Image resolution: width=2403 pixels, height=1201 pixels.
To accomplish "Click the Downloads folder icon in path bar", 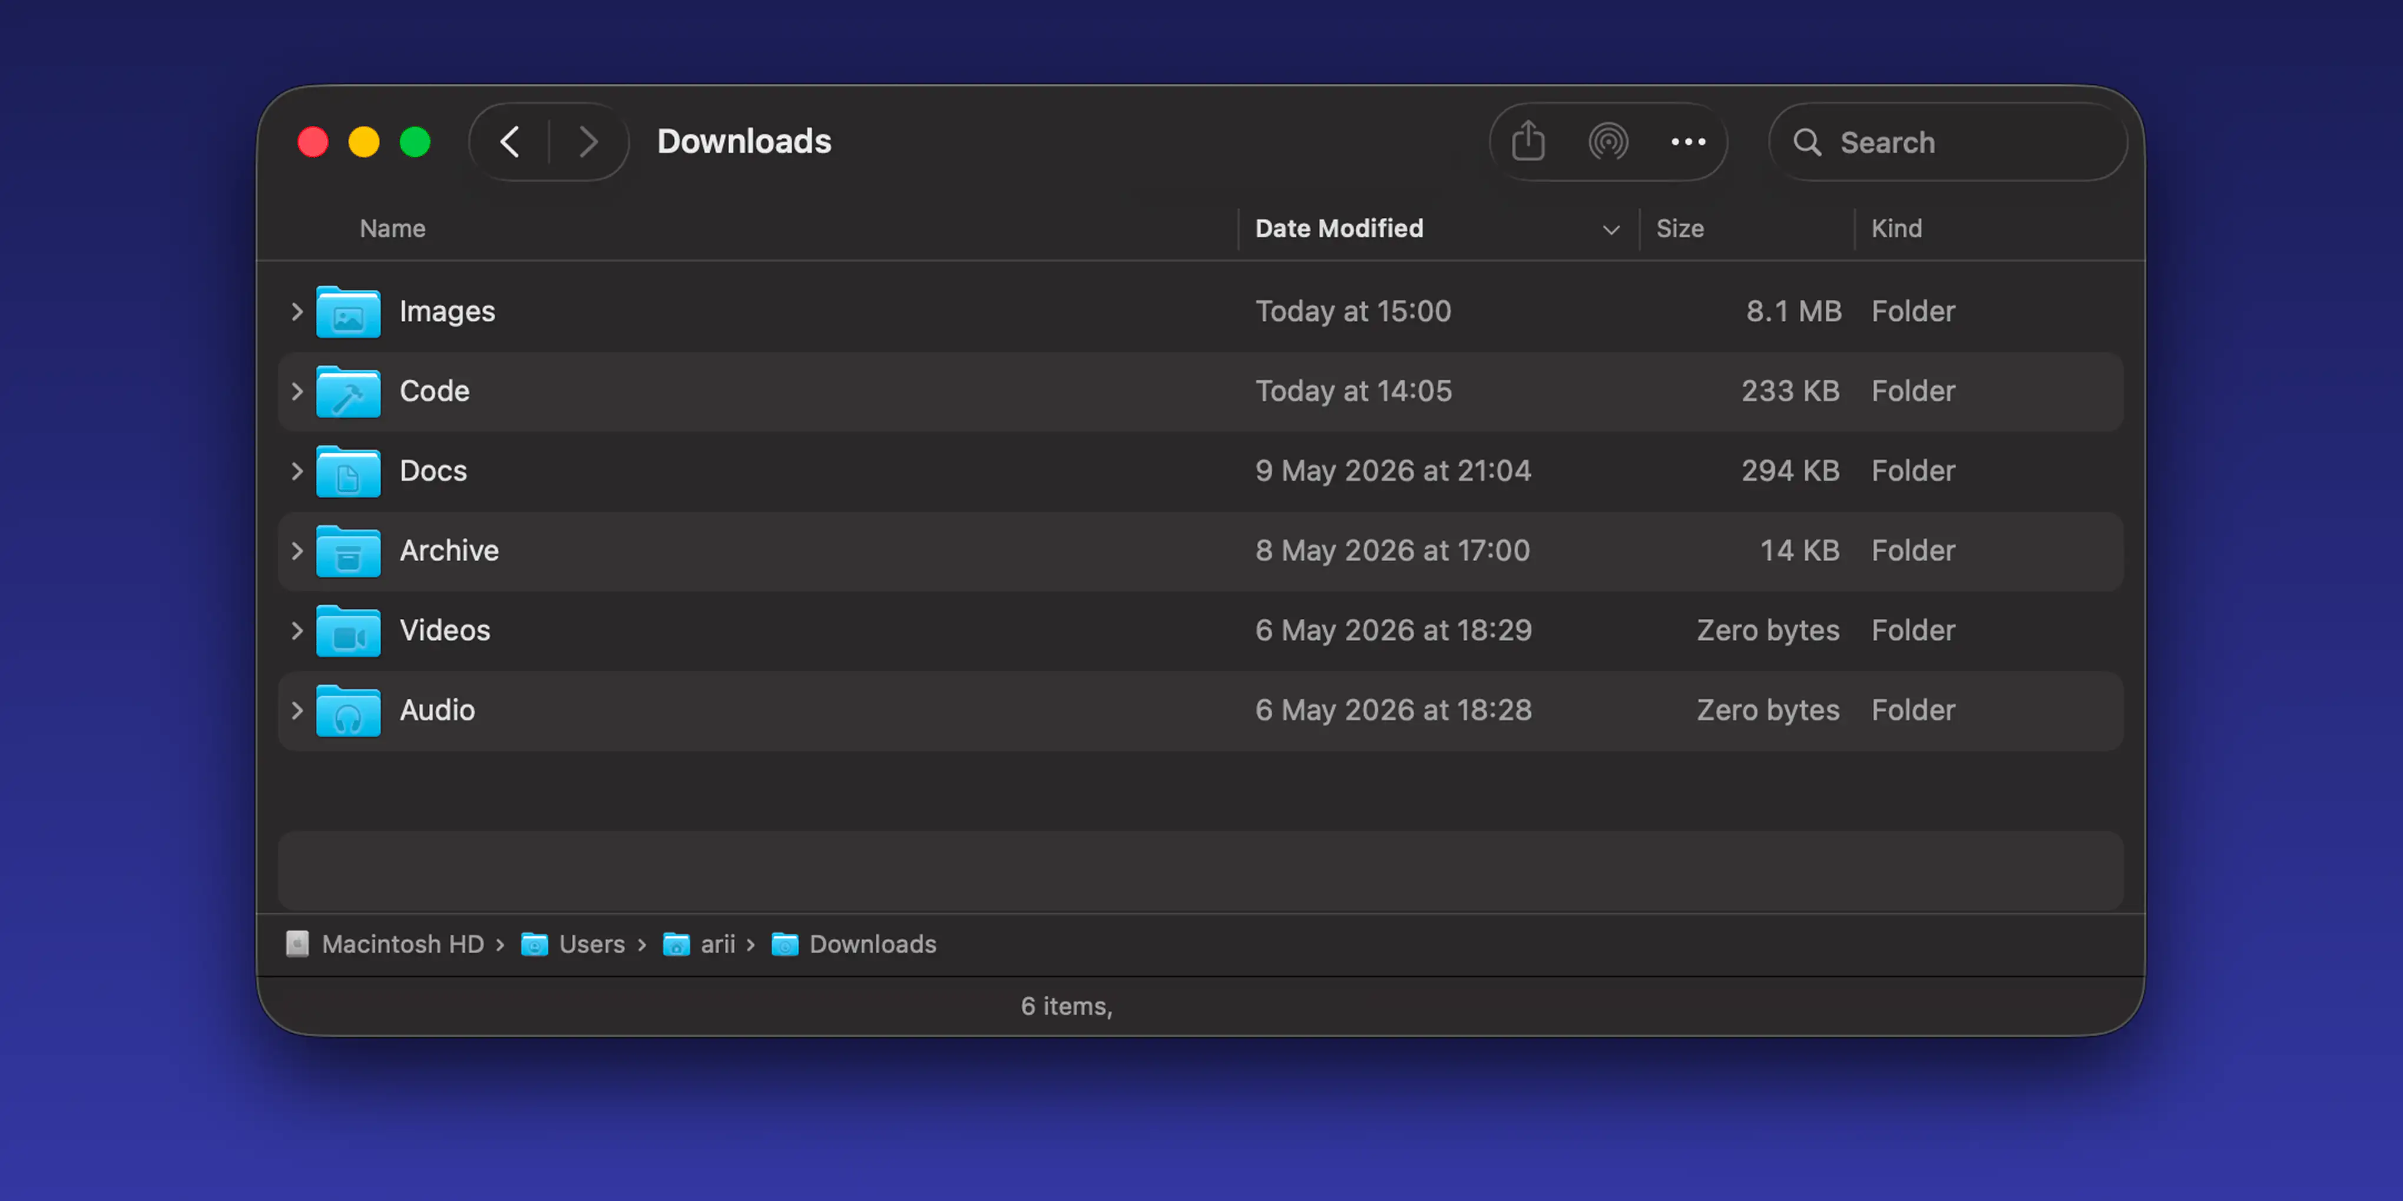I will click(x=785, y=944).
